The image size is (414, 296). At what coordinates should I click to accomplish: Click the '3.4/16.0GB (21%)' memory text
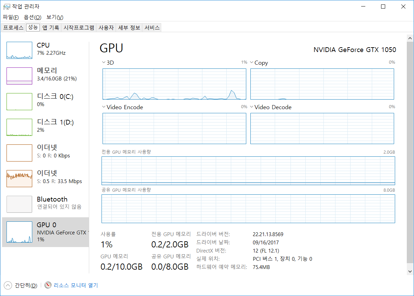[57, 79]
